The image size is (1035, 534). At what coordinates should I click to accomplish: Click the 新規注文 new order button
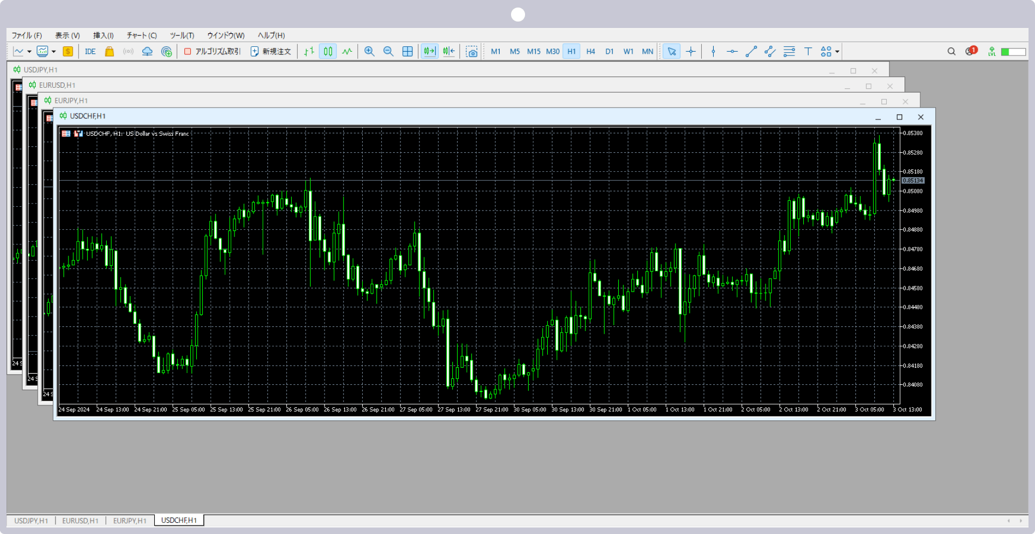pos(271,52)
